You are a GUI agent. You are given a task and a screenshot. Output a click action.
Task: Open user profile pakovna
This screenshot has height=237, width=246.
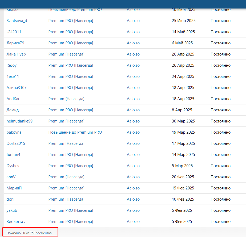(x=14, y=132)
